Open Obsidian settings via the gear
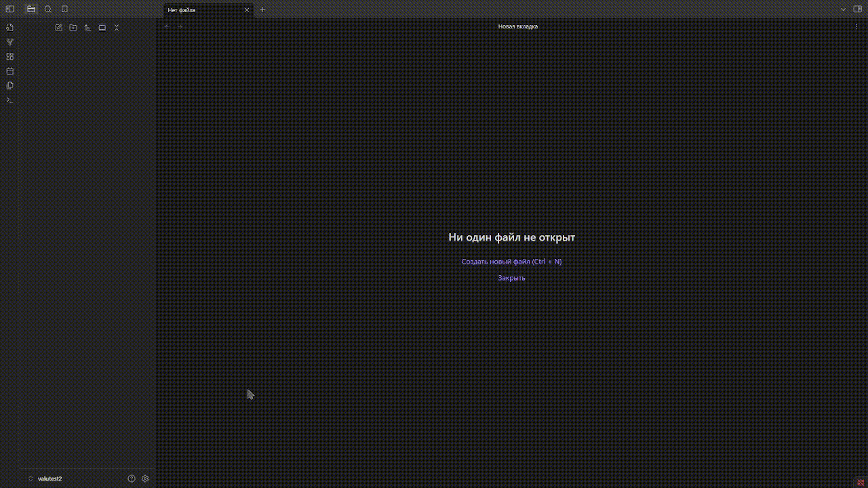Image resolution: width=868 pixels, height=488 pixels. tap(144, 479)
